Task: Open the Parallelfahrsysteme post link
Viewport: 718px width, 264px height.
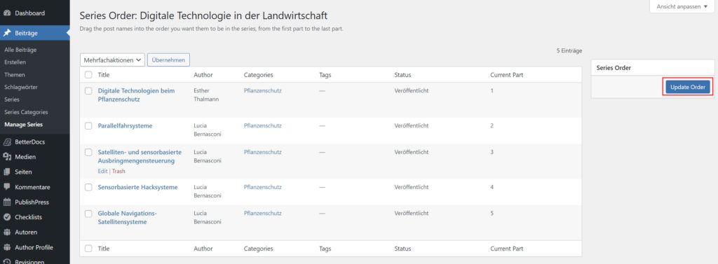Action: point(125,126)
